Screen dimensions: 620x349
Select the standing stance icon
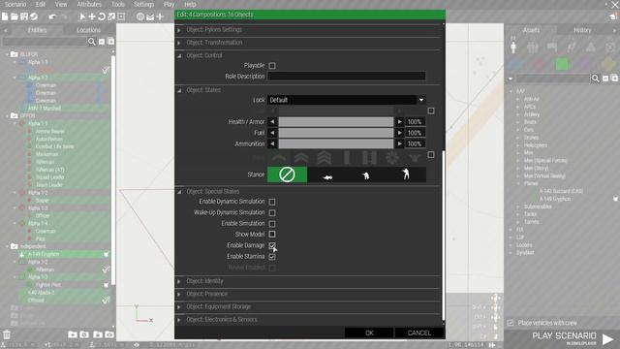(x=406, y=174)
